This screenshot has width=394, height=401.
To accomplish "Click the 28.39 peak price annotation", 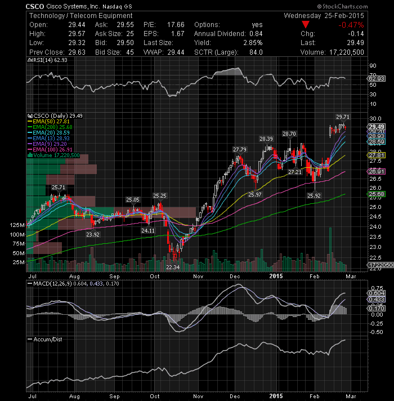I will (x=266, y=139).
